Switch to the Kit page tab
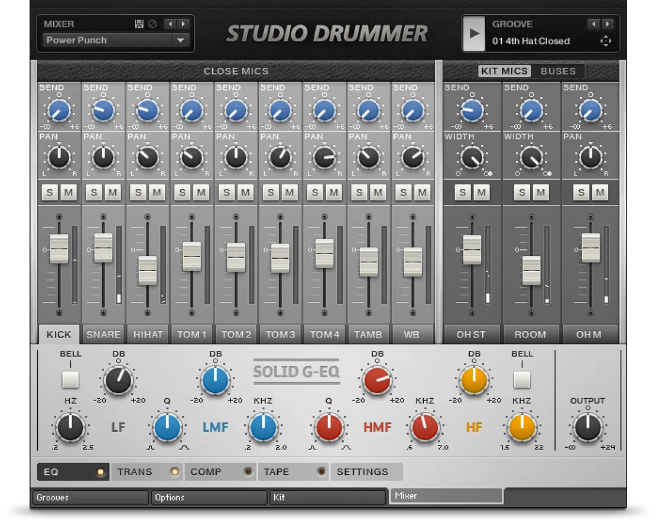656x524 pixels. point(327,497)
